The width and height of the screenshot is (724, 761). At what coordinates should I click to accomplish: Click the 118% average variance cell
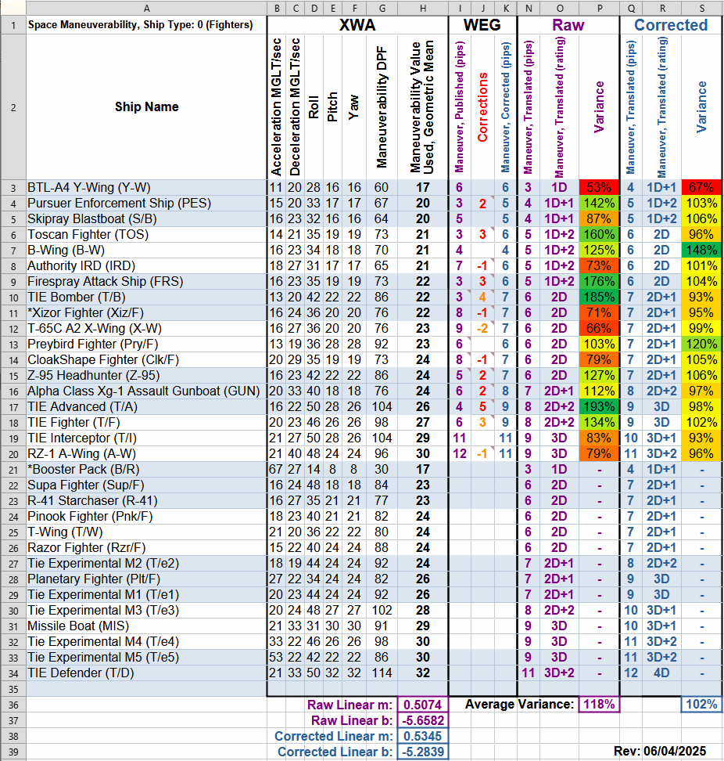coord(599,704)
